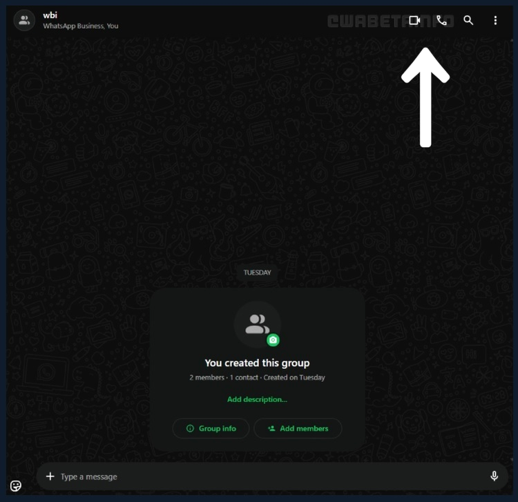The width and height of the screenshot is (518, 502).
Task: Click Add members button
Action: tap(298, 428)
